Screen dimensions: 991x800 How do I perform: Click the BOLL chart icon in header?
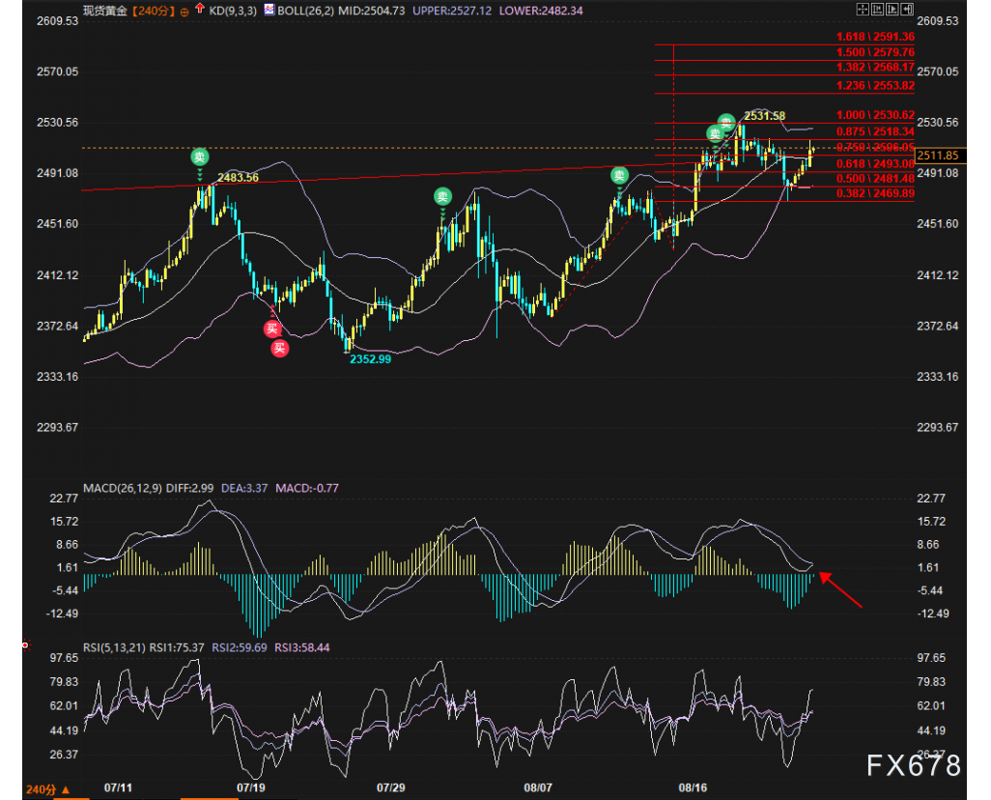tap(269, 9)
